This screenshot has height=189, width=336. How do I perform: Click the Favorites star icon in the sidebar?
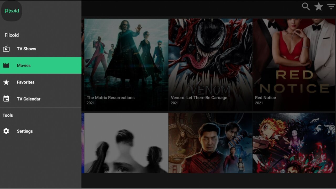tap(6, 82)
